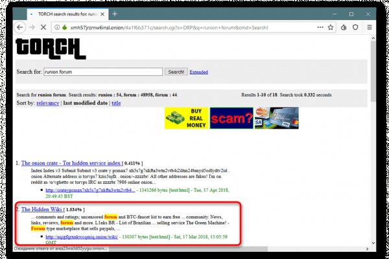Open a new tab with the plus button
This screenshot has width=389, height=259.
coord(114,13)
